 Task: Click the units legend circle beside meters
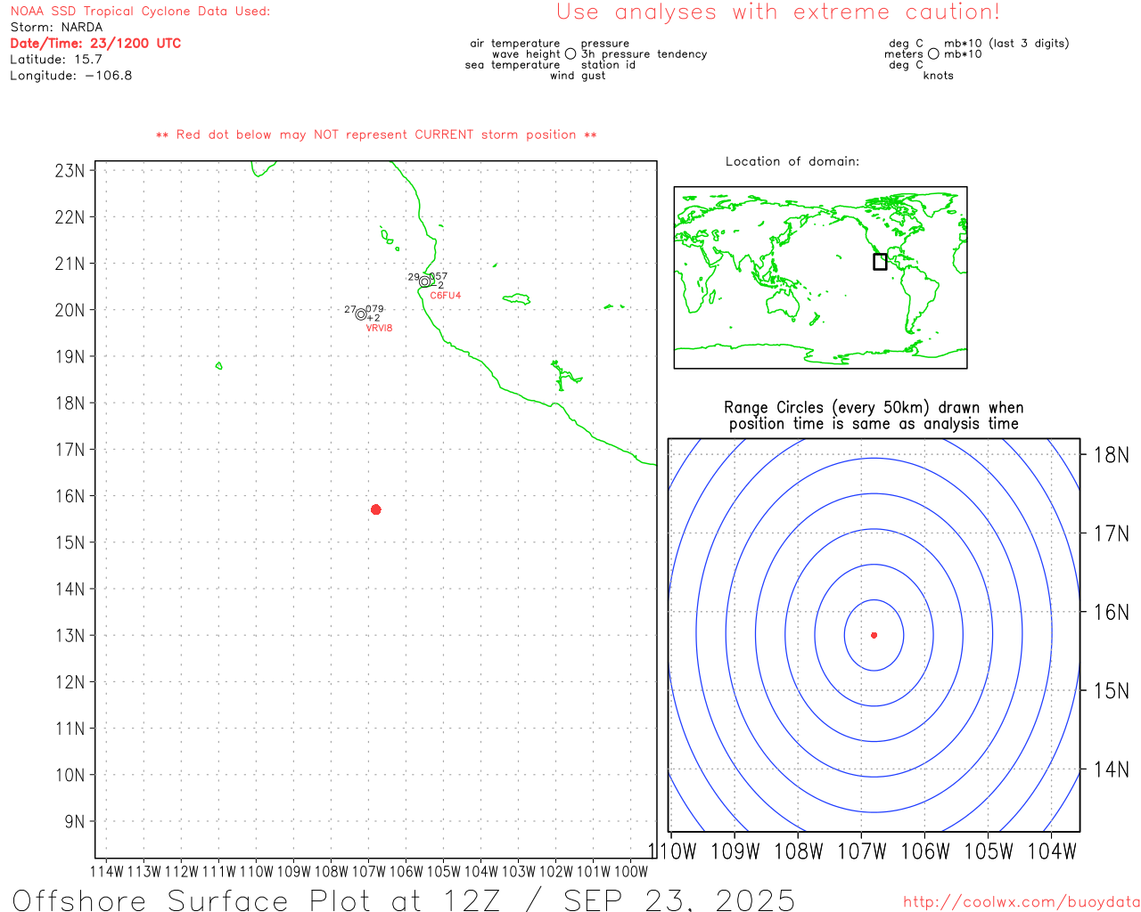[x=933, y=54]
